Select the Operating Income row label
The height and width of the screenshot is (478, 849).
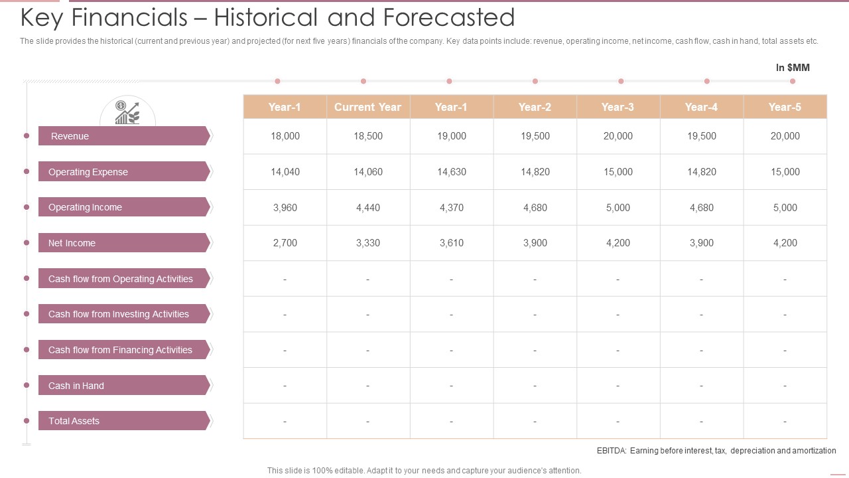pyautogui.click(x=125, y=207)
